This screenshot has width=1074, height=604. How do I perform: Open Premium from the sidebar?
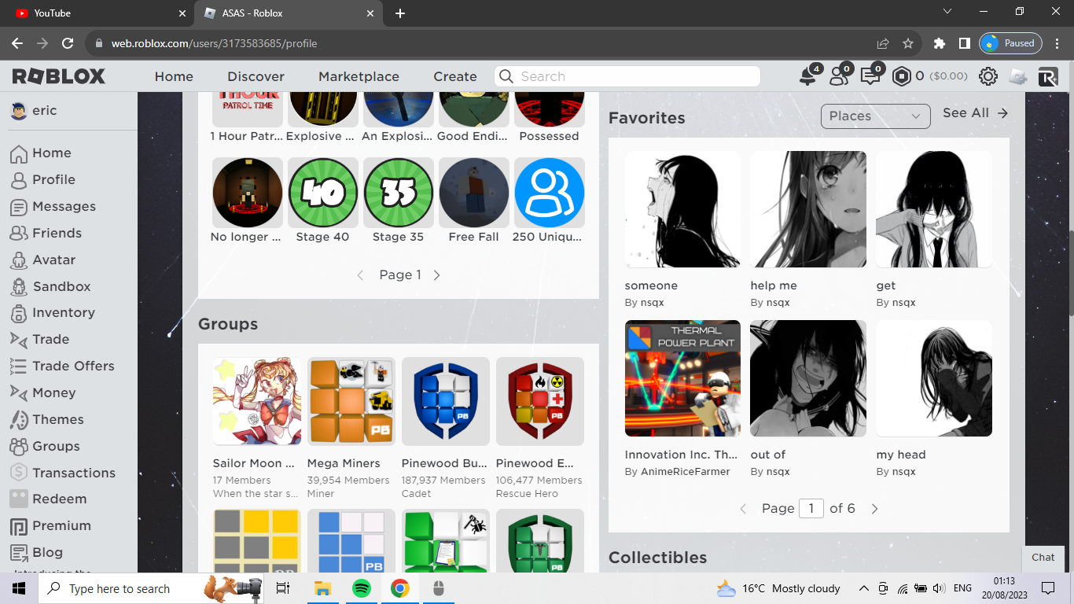tap(61, 525)
